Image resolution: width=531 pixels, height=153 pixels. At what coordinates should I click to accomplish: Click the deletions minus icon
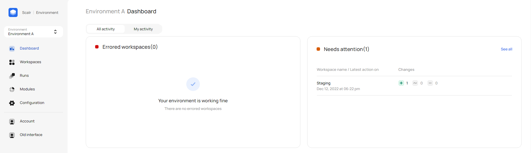point(430,83)
